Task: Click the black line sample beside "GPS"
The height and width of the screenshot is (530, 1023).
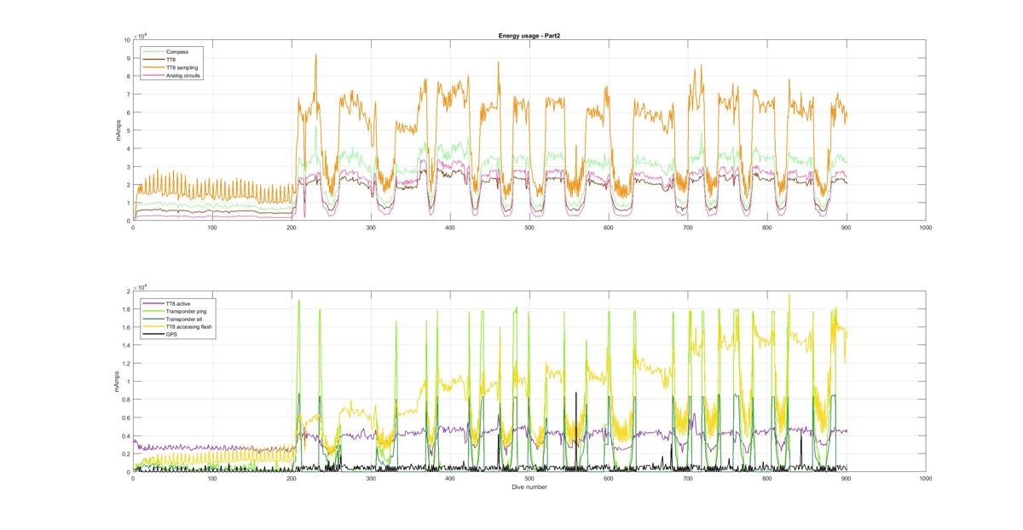Action: coord(154,335)
